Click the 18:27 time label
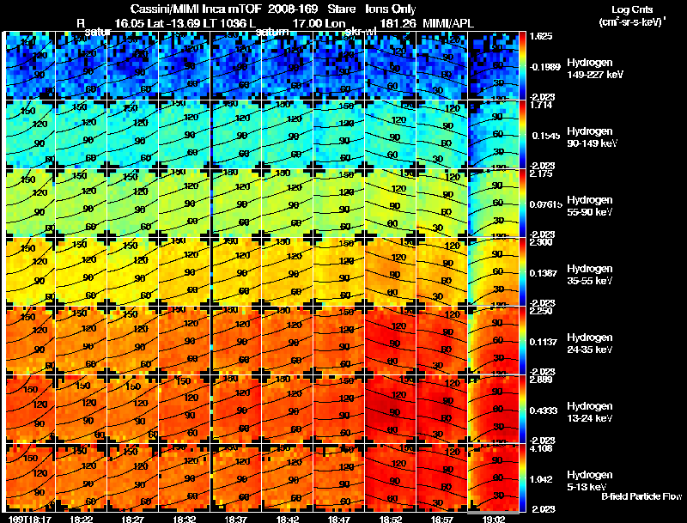687x523 pixels. (x=132, y=519)
